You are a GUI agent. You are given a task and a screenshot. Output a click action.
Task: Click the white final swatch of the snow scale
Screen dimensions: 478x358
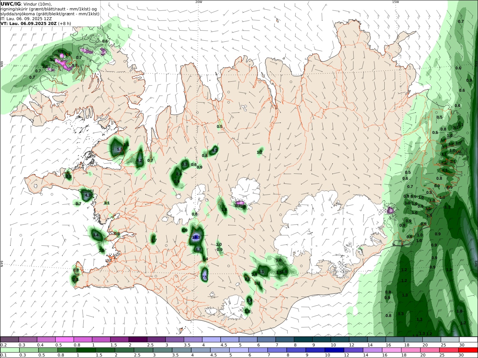468,340
